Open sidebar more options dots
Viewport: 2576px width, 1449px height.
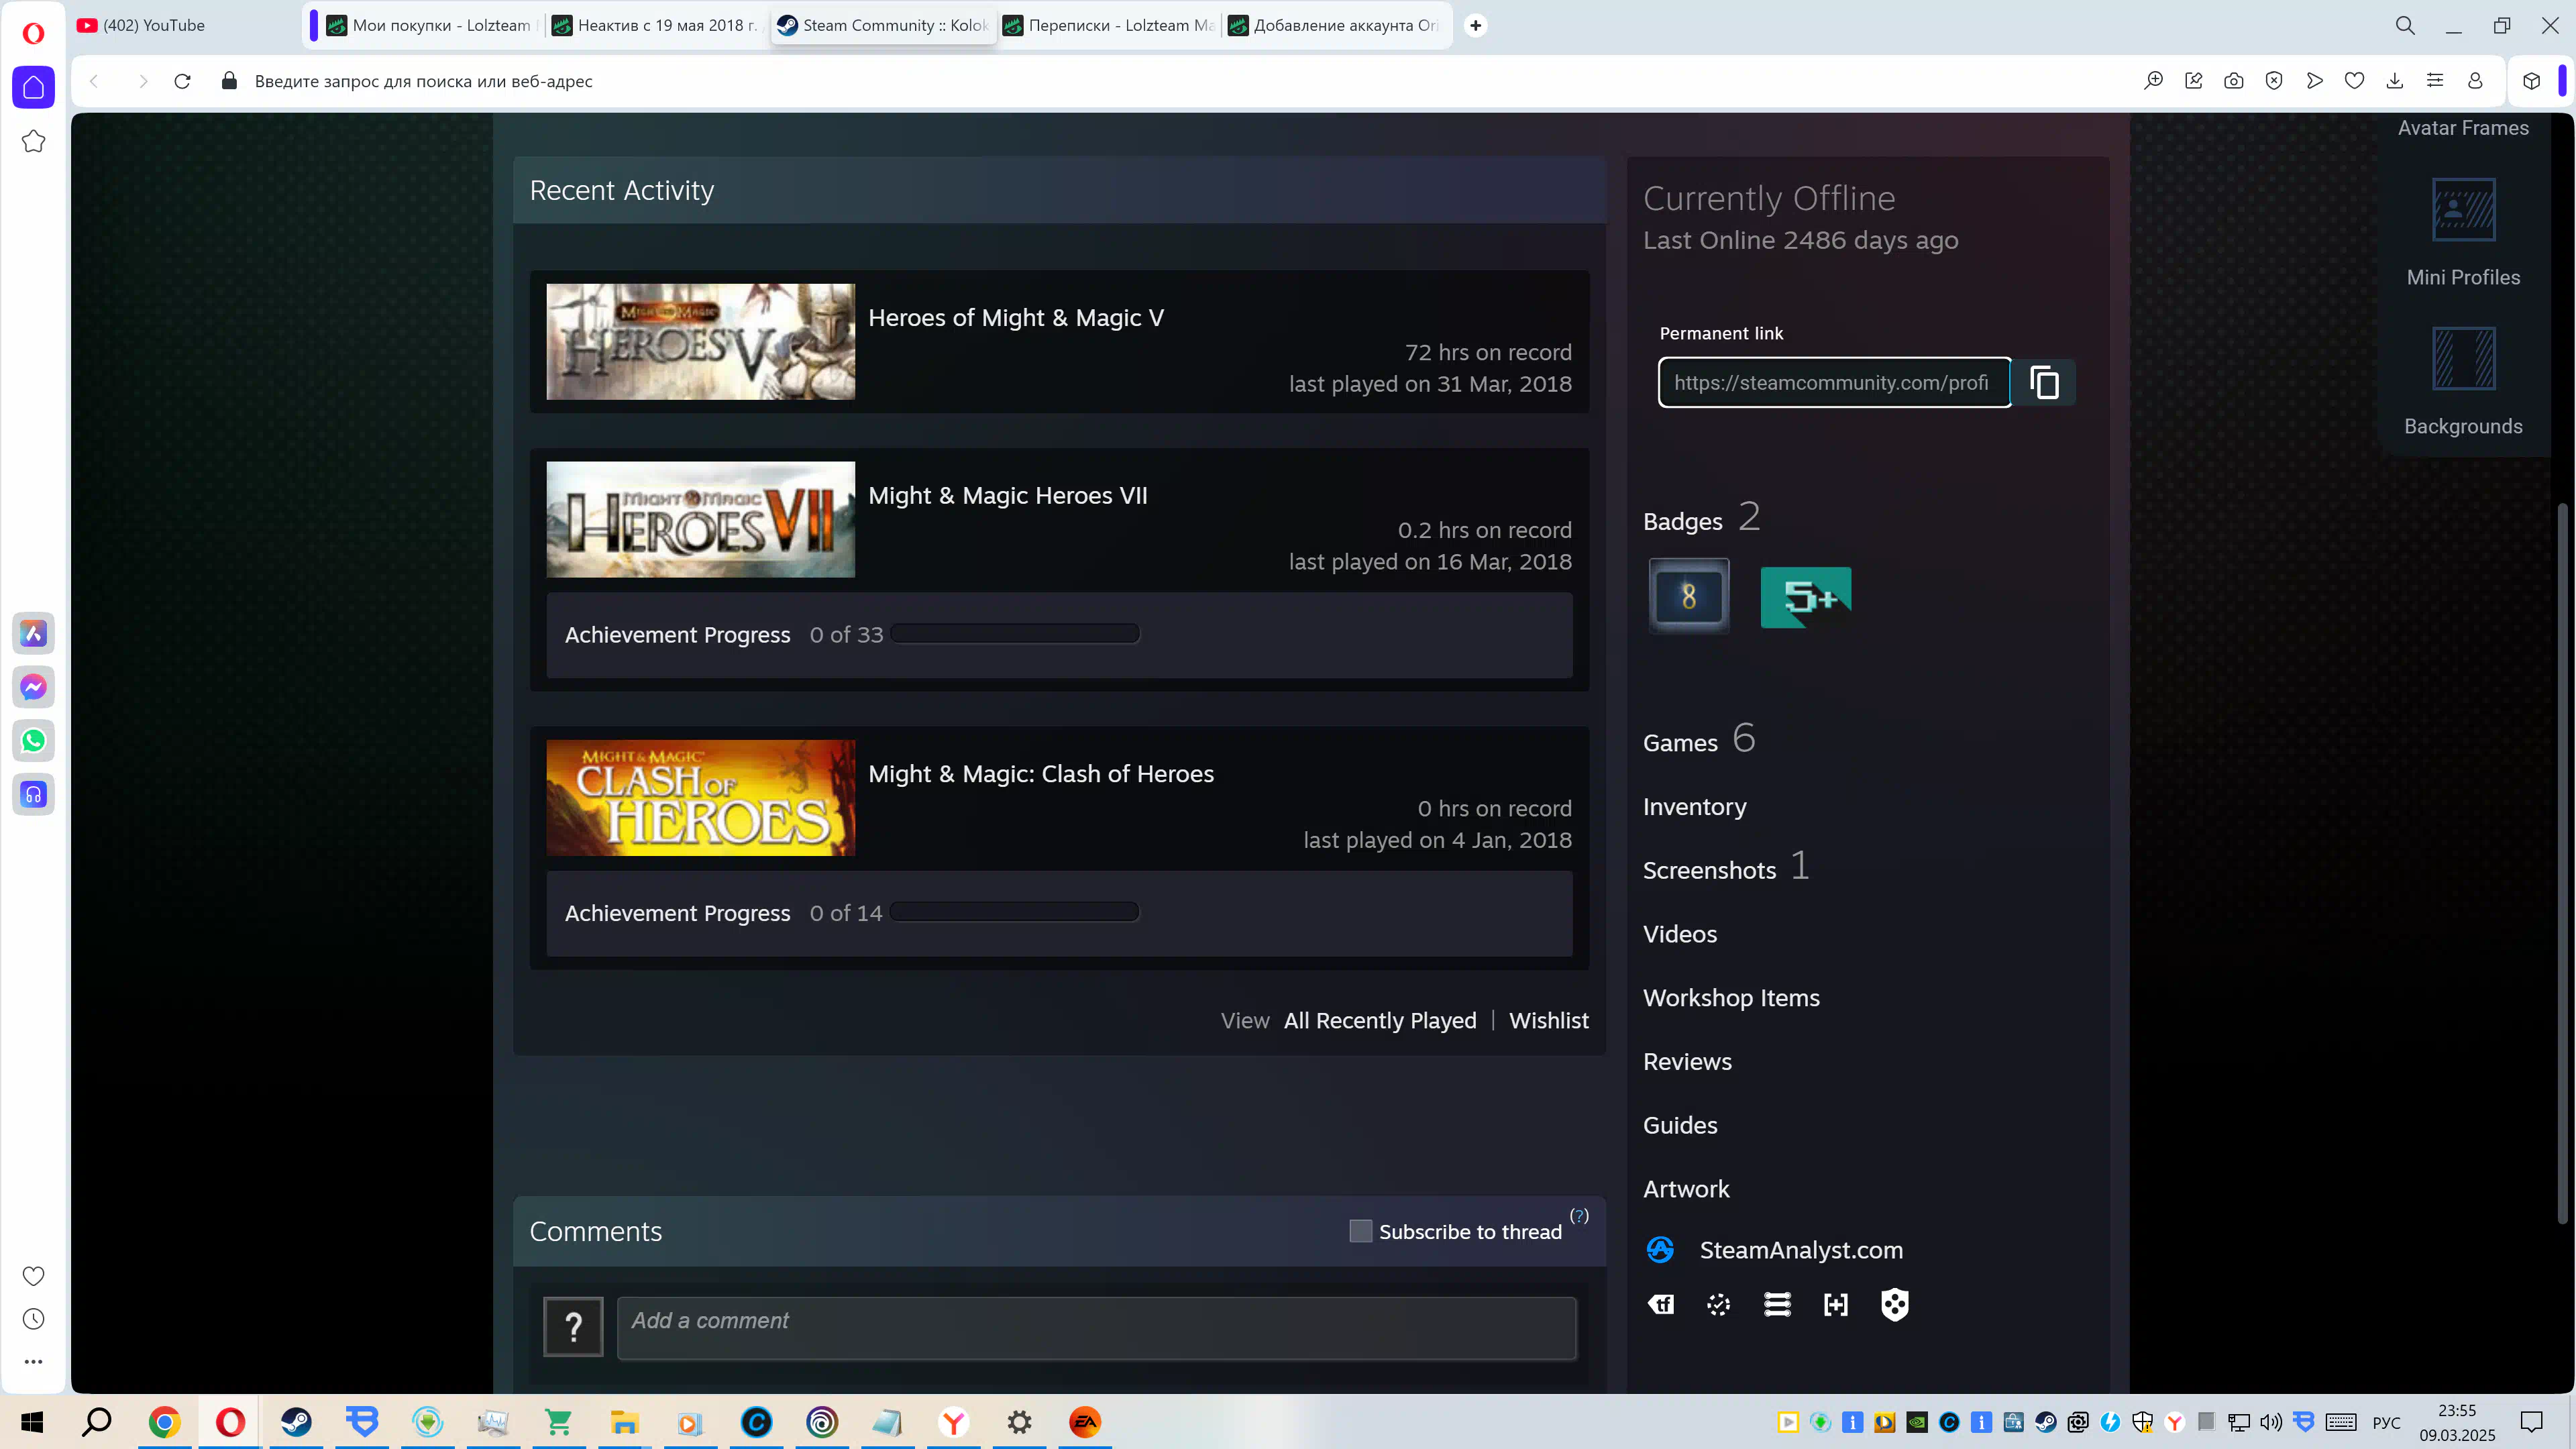[33, 1362]
